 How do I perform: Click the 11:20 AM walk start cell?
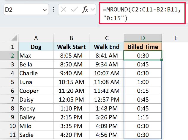71,91
